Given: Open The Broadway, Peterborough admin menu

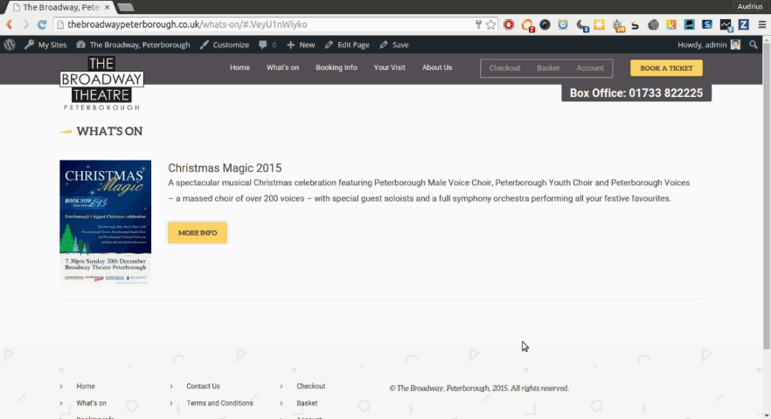Looking at the screenshot, I should [x=133, y=45].
